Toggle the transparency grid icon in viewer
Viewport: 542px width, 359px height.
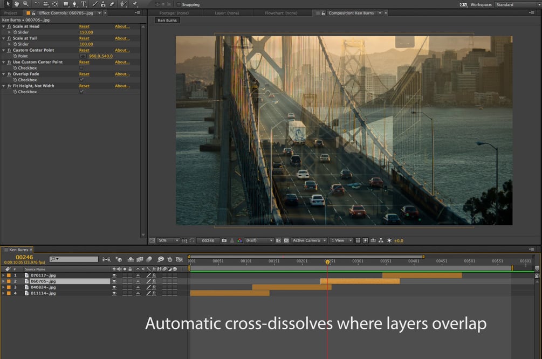(286, 240)
